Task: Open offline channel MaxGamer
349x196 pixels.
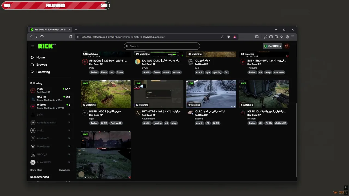Action: pyautogui.click(x=50, y=146)
